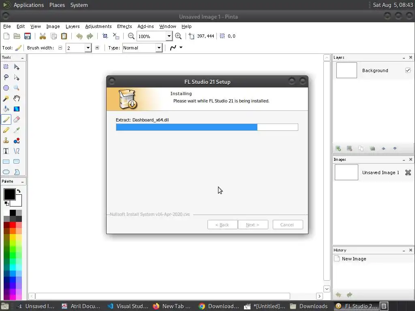Select the Line/Curve tool
Viewport: 415px width, 311px height.
pos(17,151)
